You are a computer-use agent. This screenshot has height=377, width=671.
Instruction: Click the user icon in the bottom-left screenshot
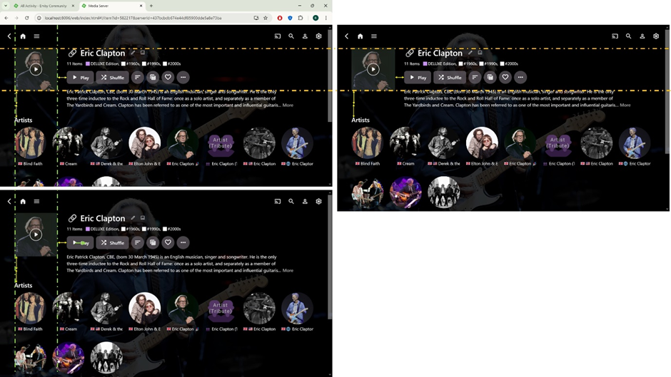(x=305, y=201)
